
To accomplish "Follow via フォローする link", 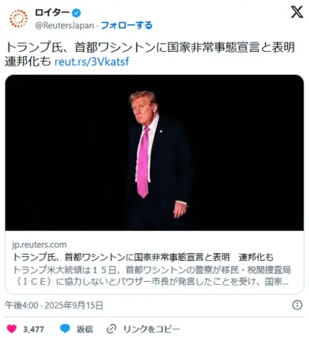I will click(127, 25).
